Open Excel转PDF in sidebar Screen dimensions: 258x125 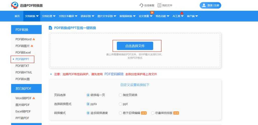[23, 111]
